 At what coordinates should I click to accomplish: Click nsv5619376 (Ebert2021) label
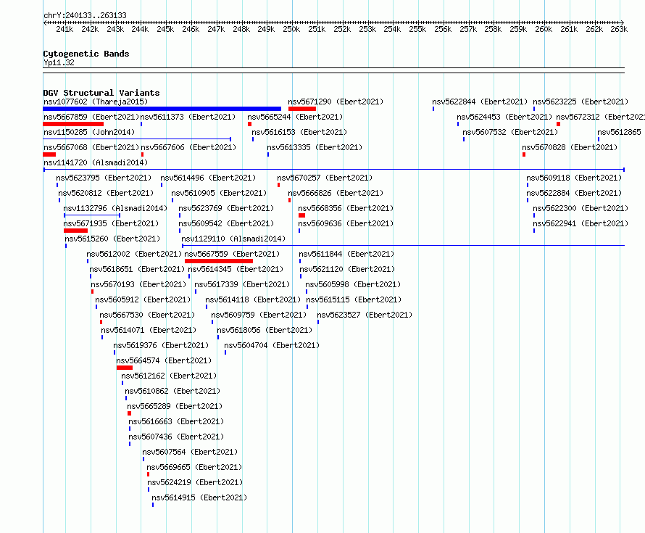pyautogui.click(x=161, y=345)
